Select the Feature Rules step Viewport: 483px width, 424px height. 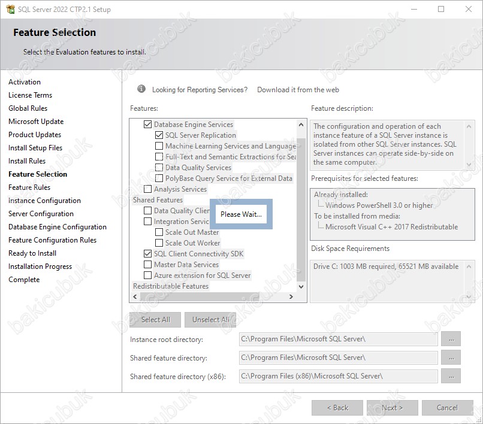(29, 187)
